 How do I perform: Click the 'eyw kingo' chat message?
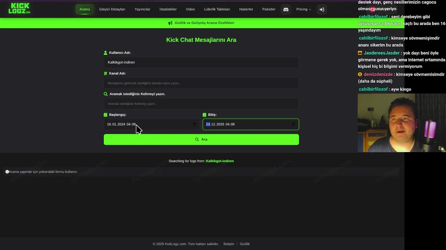pos(401,89)
